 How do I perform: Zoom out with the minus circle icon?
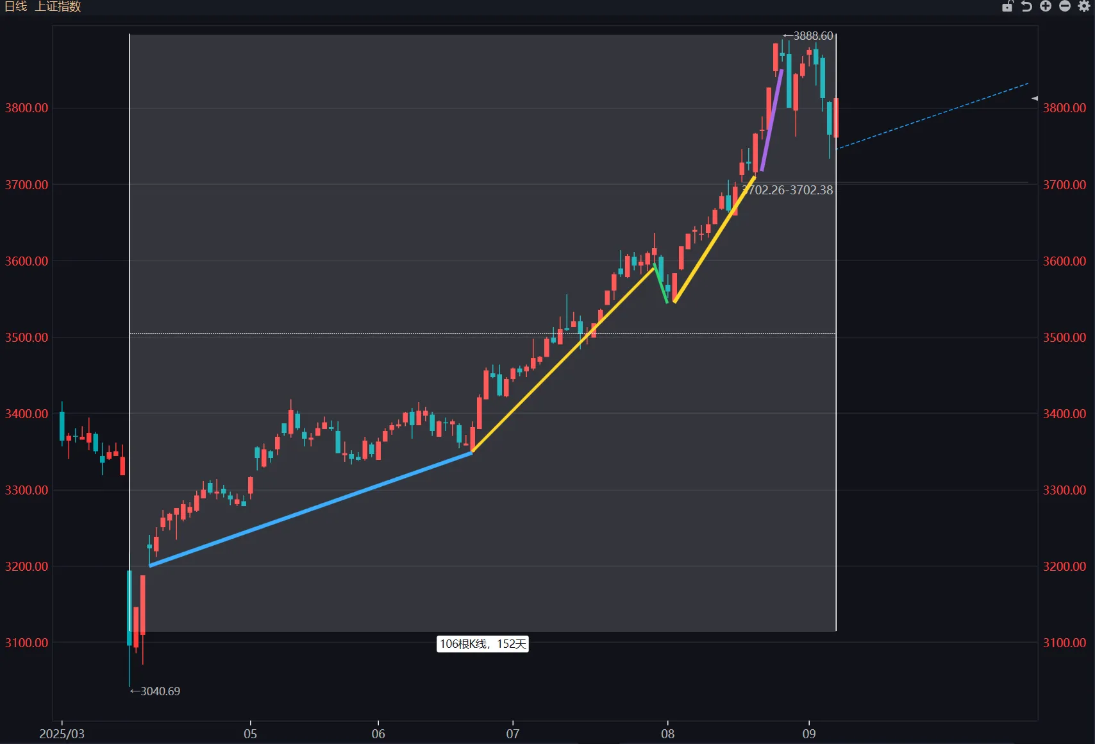pyautogui.click(x=1065, y=6)
